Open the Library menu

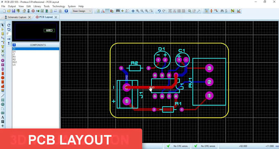coord(37,6)
